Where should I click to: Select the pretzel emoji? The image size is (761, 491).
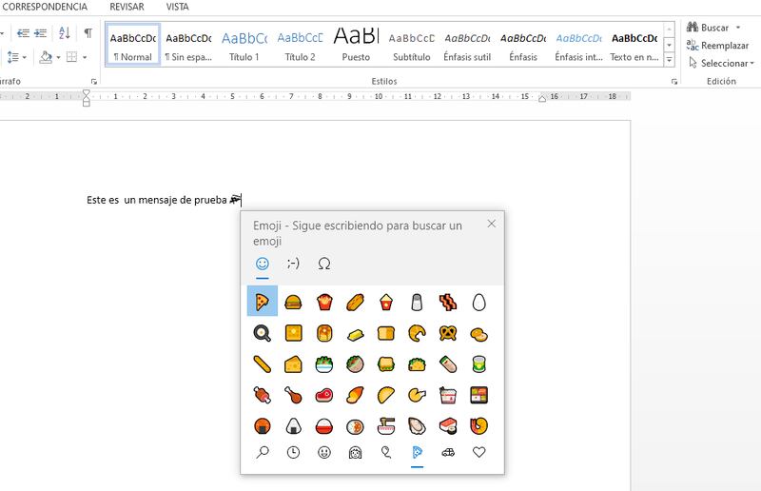[x=448, y=333]
